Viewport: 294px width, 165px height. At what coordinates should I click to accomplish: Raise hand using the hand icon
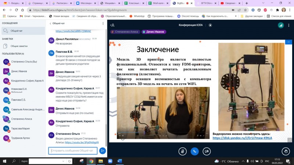[286, 151]
